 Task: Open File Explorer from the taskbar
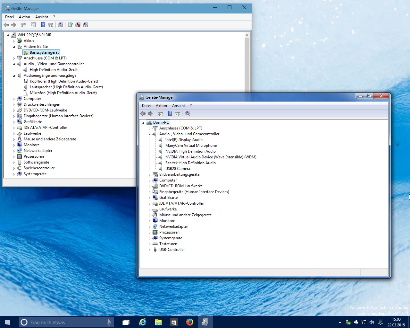point(158,322)
